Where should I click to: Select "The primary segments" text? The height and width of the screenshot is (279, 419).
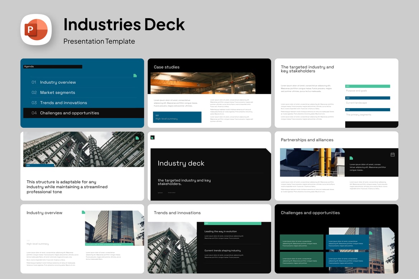coord(358,114)
